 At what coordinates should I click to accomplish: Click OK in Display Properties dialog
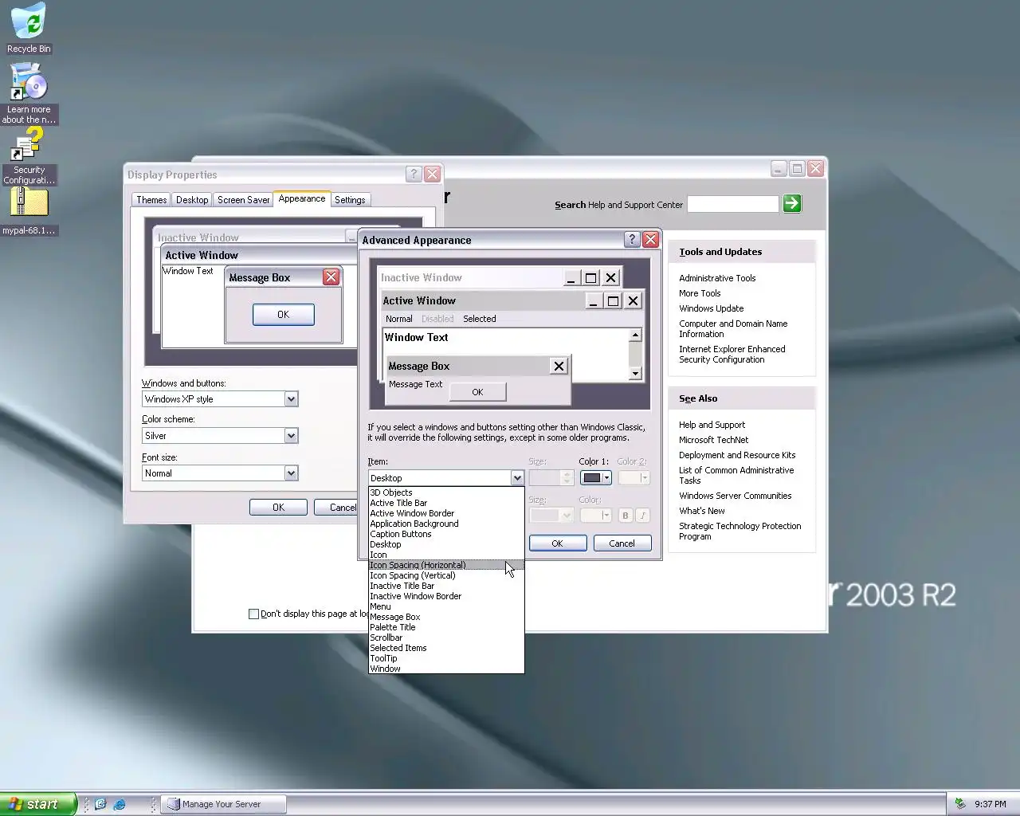tap(278, 508)
